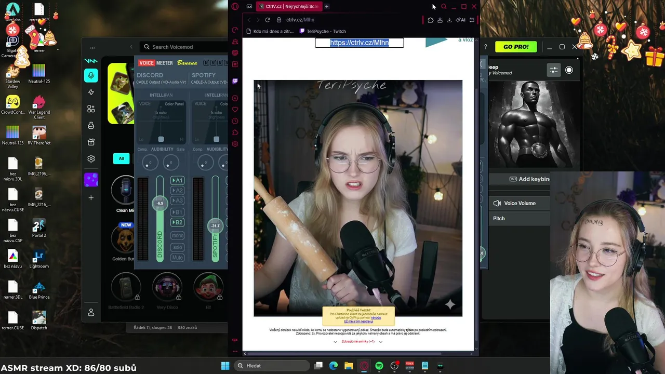Click the Voicemod back chevron near search
Viewport: 665px width, 374px height.
click(131, 47)
